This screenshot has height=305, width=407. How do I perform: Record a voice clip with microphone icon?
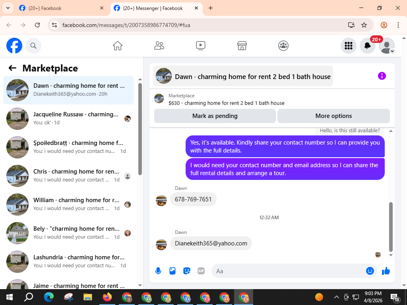pos(158,271)
